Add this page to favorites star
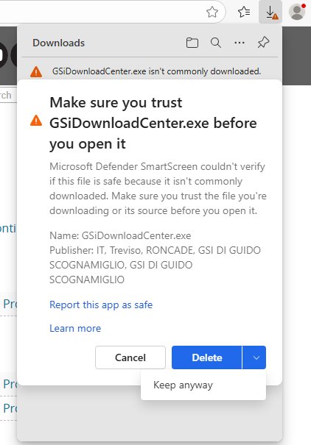 tap(212, 13)
